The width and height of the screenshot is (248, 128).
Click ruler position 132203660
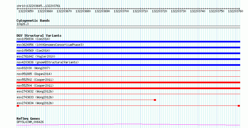pos(45,11)
